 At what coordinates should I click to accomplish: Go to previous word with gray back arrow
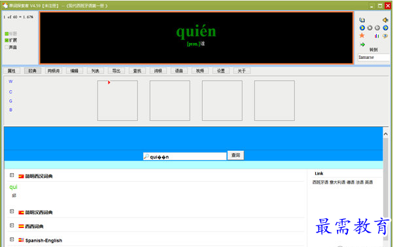377,27
